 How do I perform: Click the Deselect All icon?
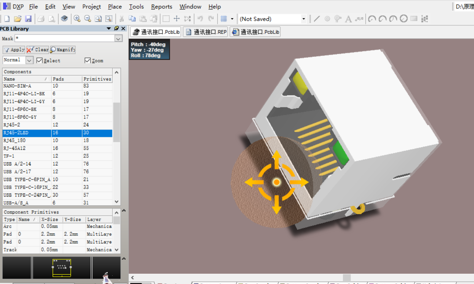point(187,19)
